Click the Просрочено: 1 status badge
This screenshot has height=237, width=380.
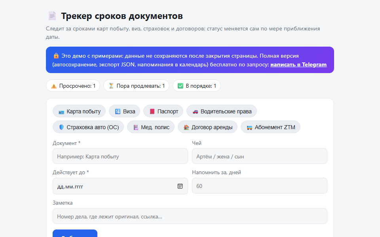tap(73, 86)
